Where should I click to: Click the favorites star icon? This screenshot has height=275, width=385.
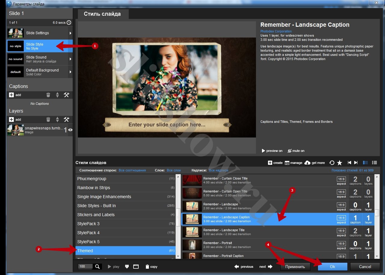point(340,163)
